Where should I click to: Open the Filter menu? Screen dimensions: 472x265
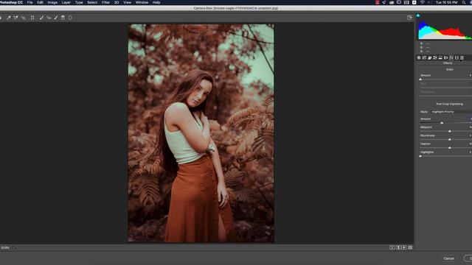[105, 2]
